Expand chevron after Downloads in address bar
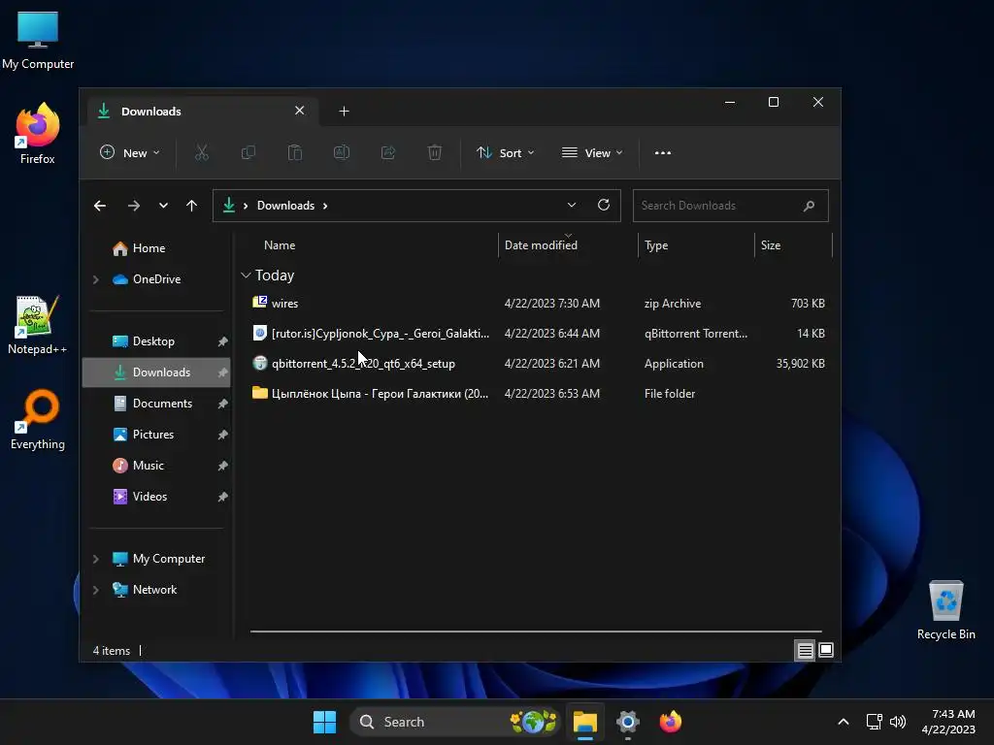The height and width of the screenshot is (745, 994). (325, 206)
